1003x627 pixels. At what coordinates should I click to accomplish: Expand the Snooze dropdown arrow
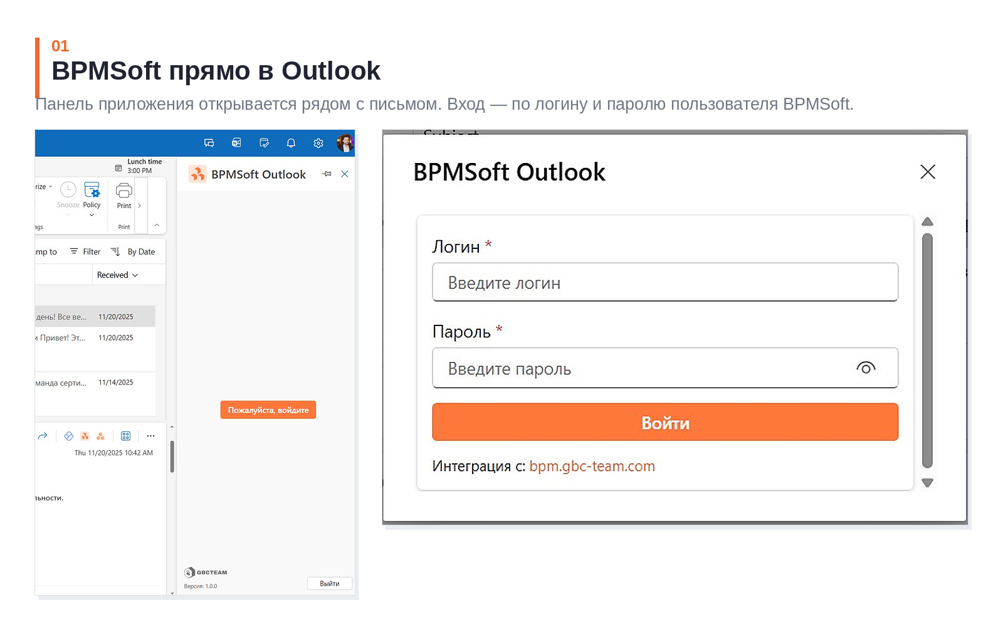click(68, 215)
